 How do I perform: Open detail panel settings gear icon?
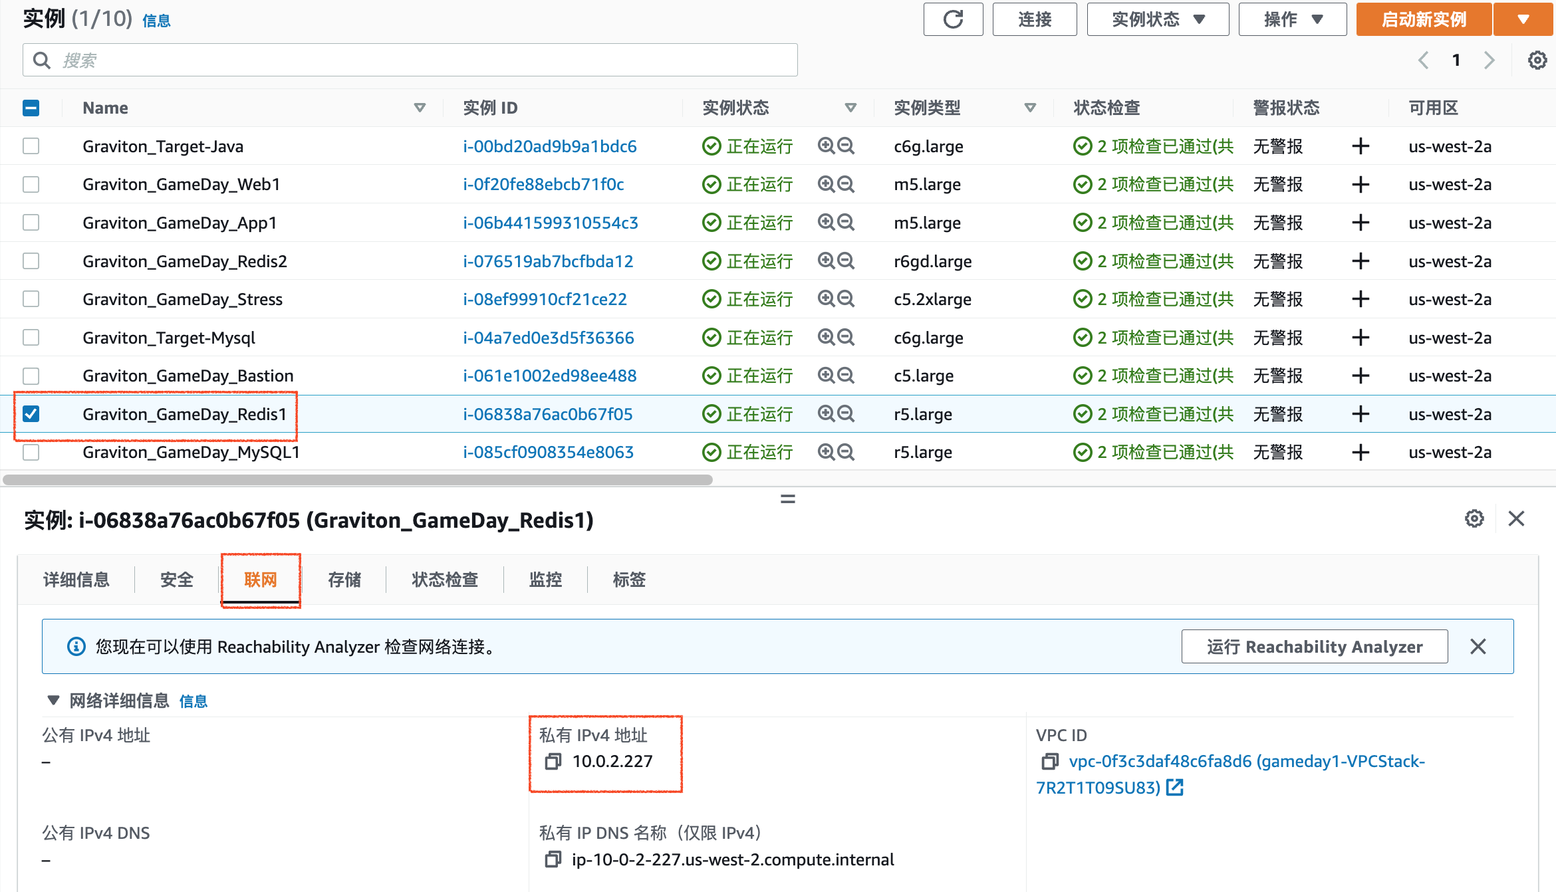click(1474, 518)
